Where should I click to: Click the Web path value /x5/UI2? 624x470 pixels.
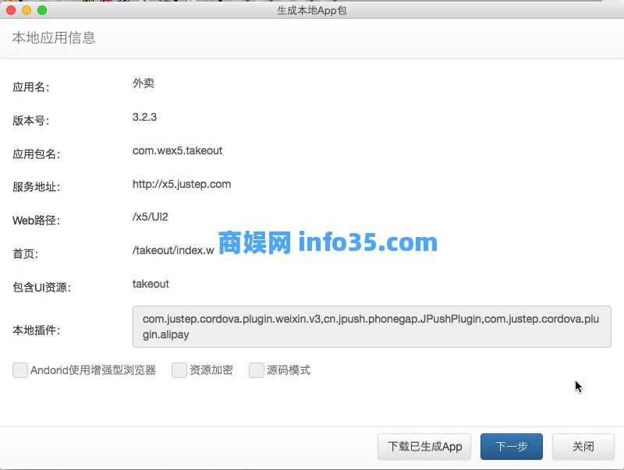[x=150, y=217]
